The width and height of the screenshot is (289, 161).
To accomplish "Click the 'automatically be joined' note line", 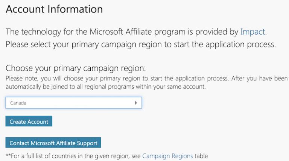I will pyautogui.click(x=105, y=87).
